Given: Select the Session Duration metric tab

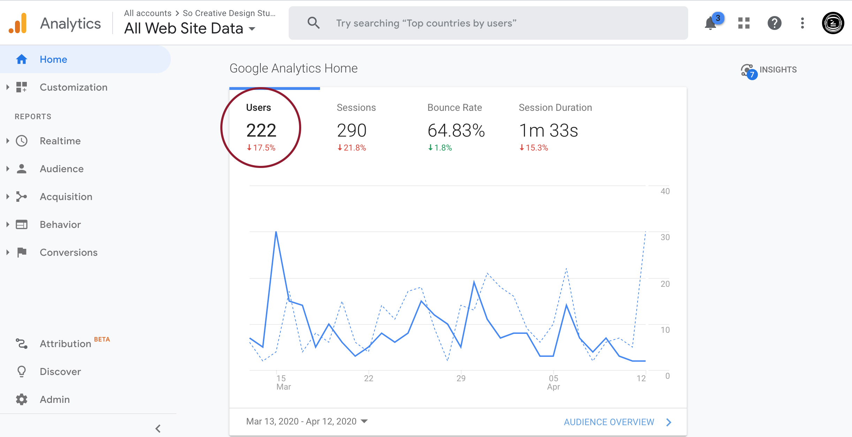Looking at the screenshot, I should pyautogui.click(x=555, y=128).
